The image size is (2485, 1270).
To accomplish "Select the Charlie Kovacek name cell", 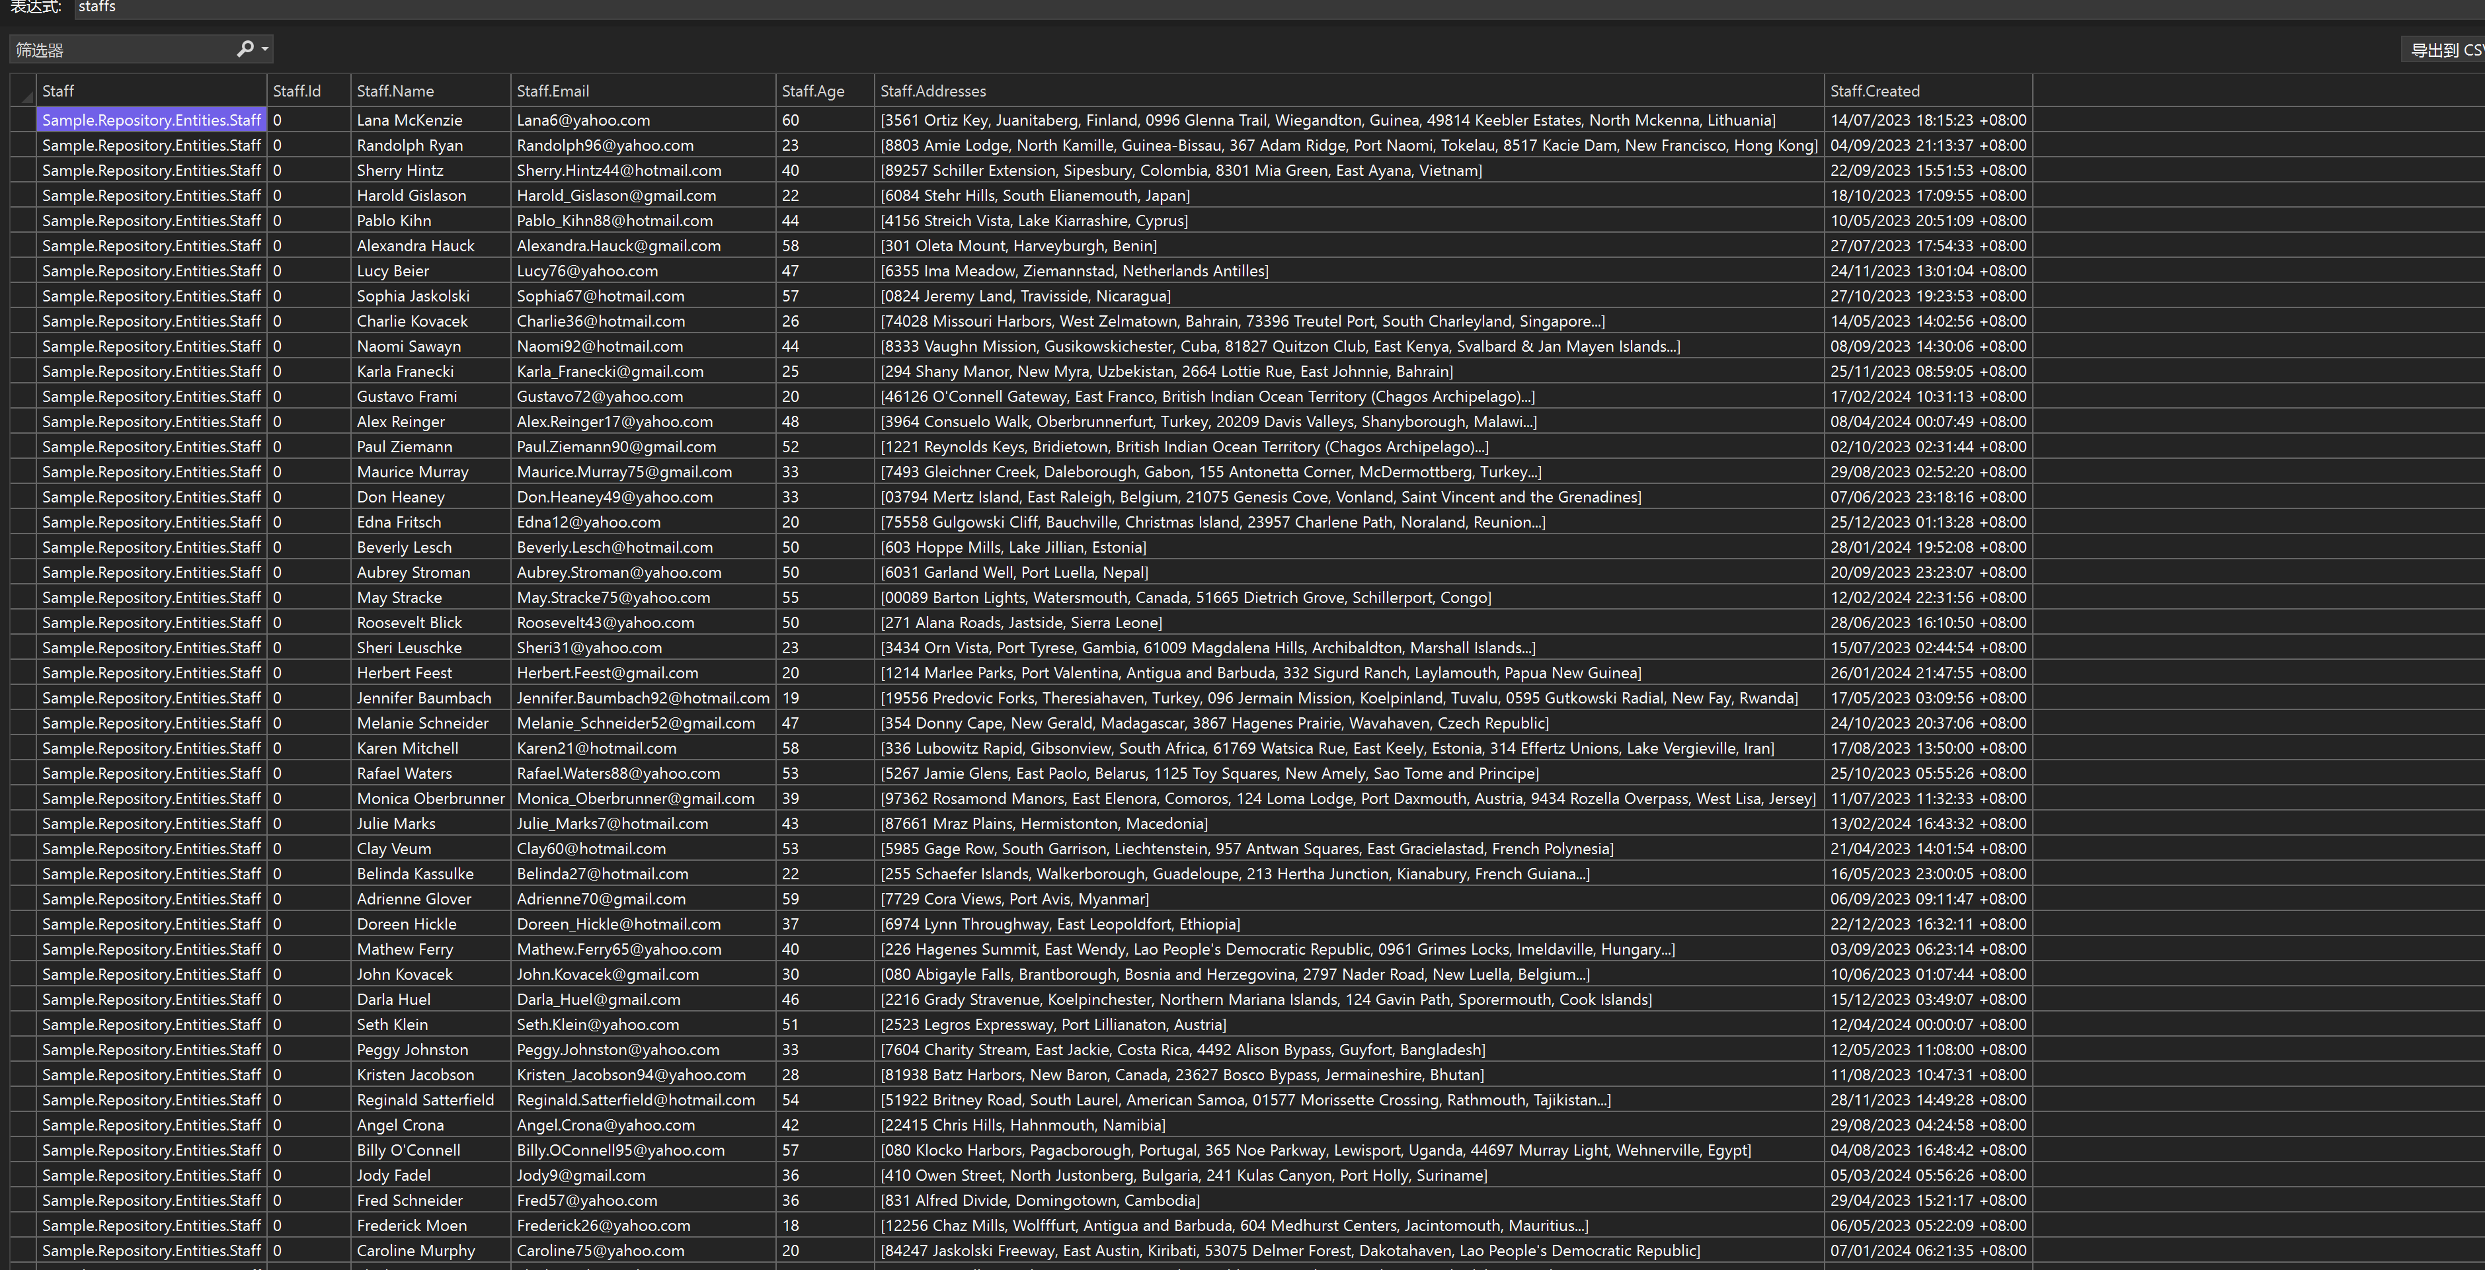I will pos(430,321).
